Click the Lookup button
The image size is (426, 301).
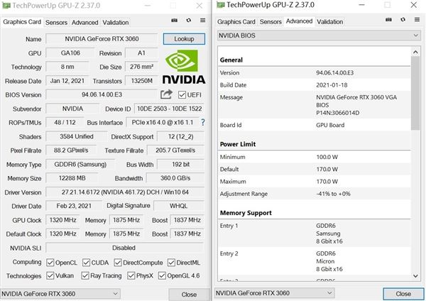(x=184, y=39)
